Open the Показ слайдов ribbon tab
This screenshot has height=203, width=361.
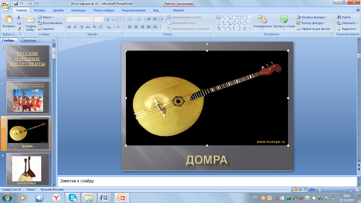(x=104, y=10)
